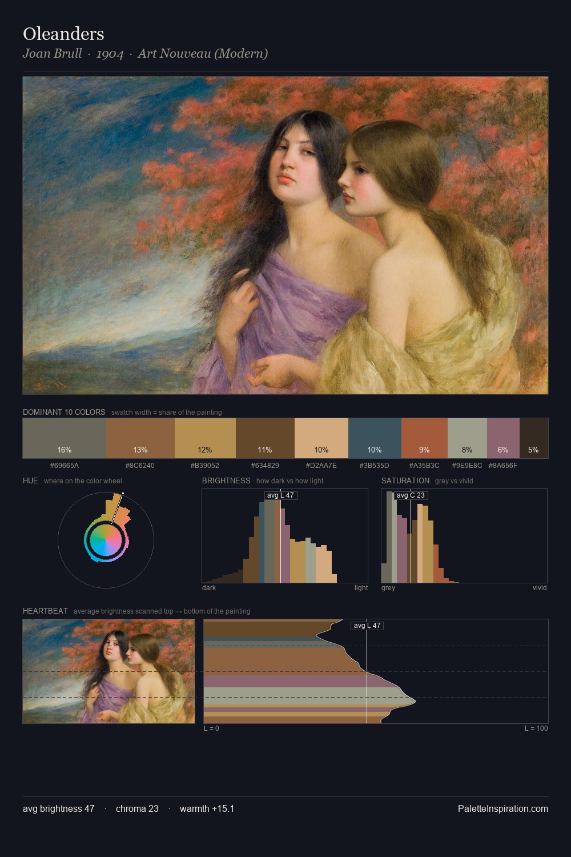Select the 8% light grey swatch
Screen dimensions: 571x857
pyautogui.click(x=467, y=438)
